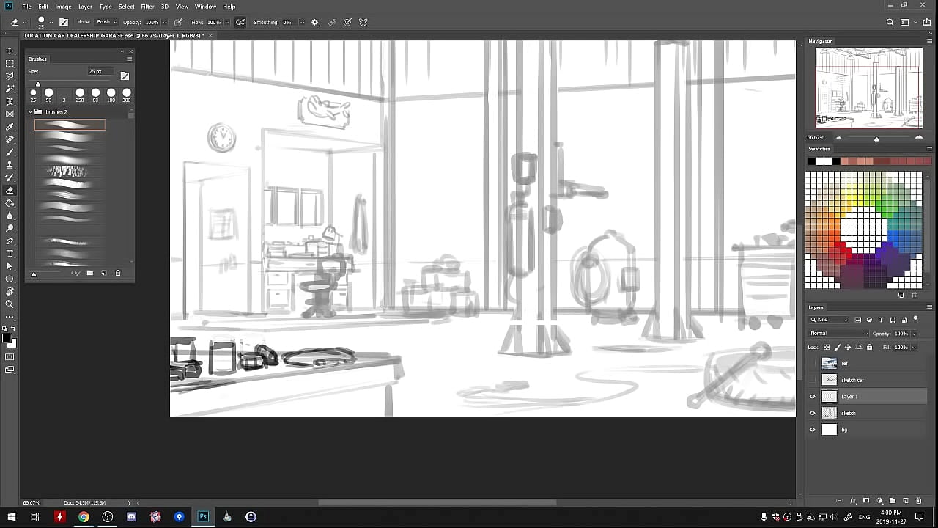Select the Zoom tool in toolbar

[10, 304]
